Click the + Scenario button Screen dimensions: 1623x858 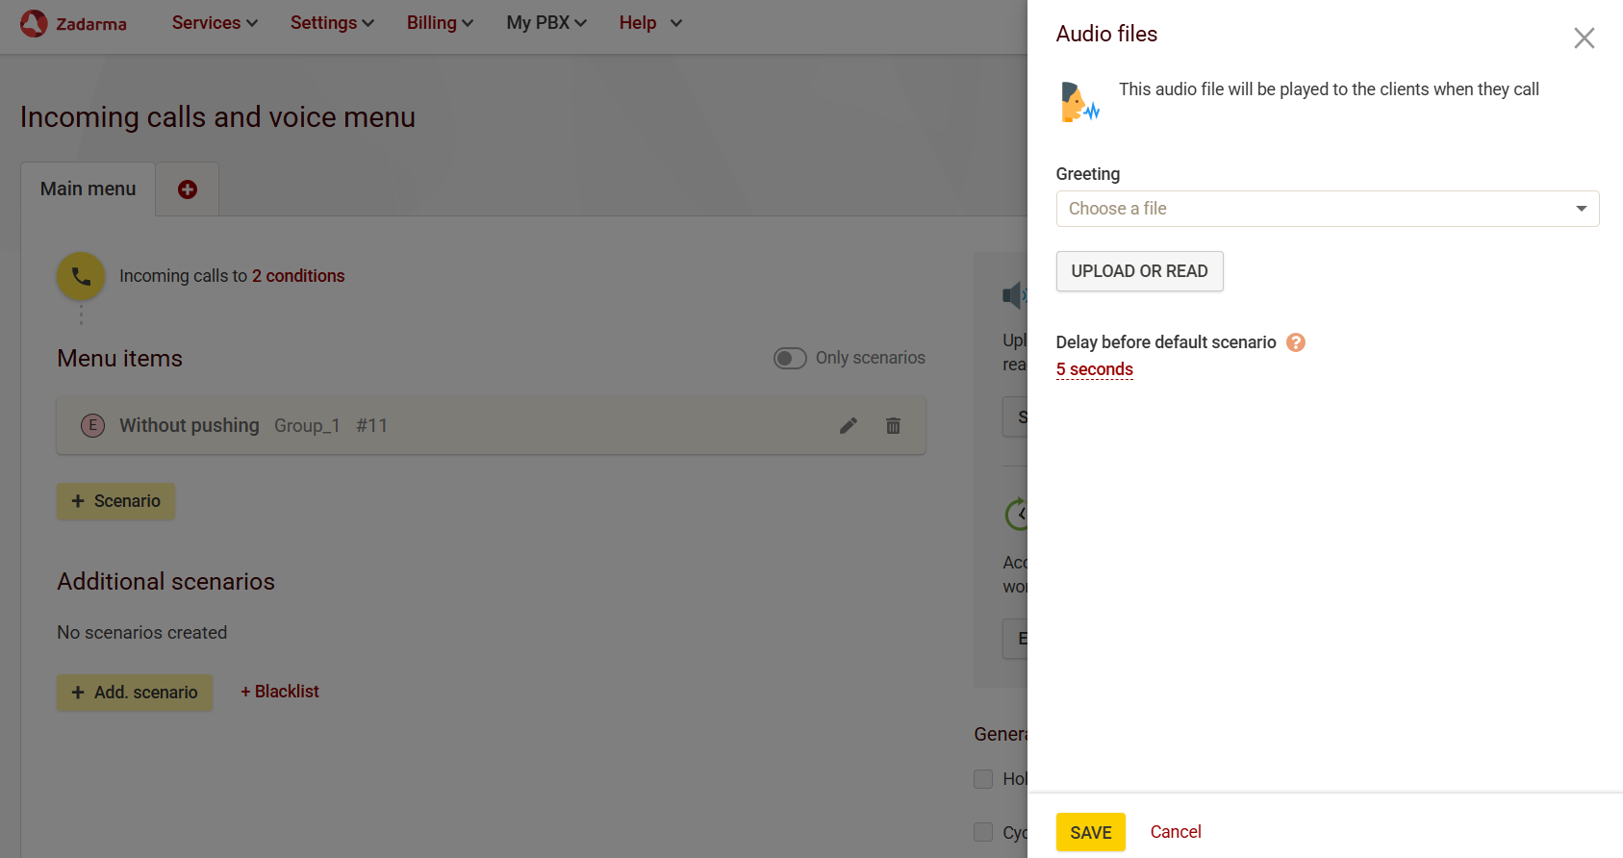tap(115, 501)
